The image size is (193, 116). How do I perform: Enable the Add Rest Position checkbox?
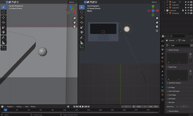tap(167, 83)
